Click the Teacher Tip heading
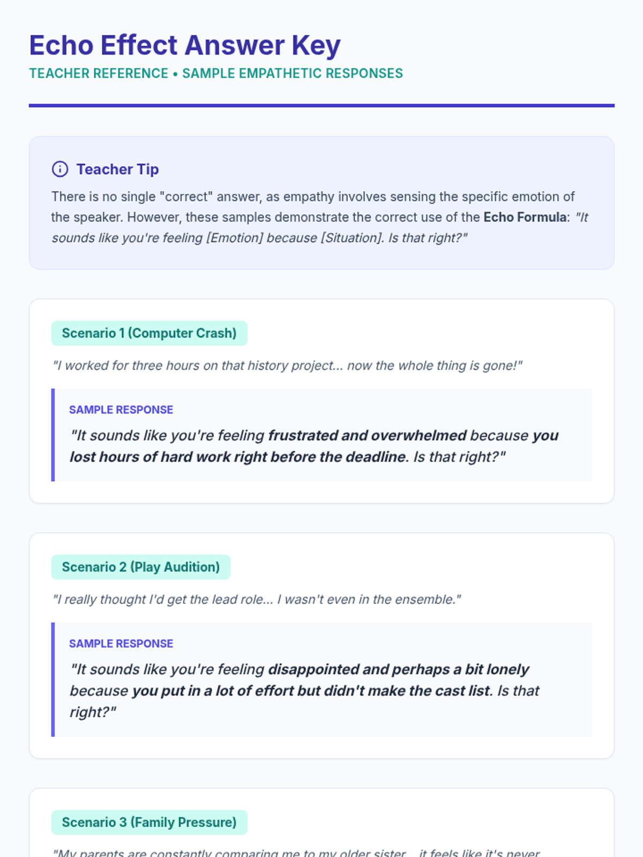643x857 pixels. pos(118,169)
